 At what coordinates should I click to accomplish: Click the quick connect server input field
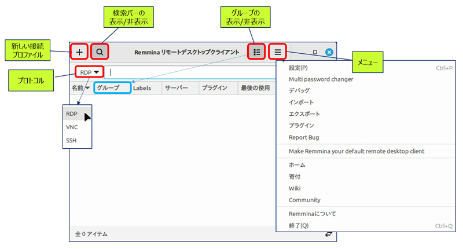[190, 72]
